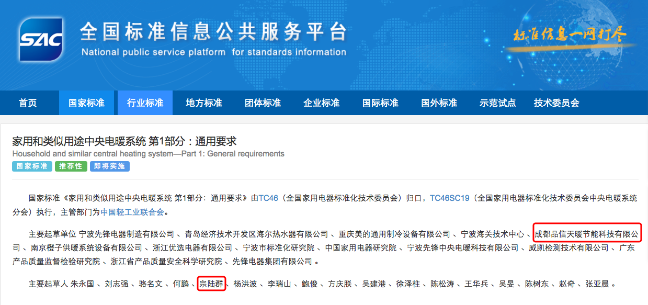Click the green 推荐性 tag
The image size is (648, 305).
click(x=71, y=166)
